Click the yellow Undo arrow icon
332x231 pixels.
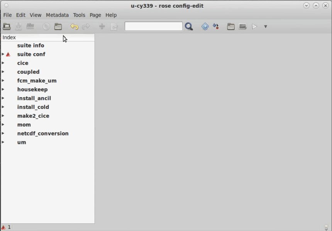(x=74, y=27)
